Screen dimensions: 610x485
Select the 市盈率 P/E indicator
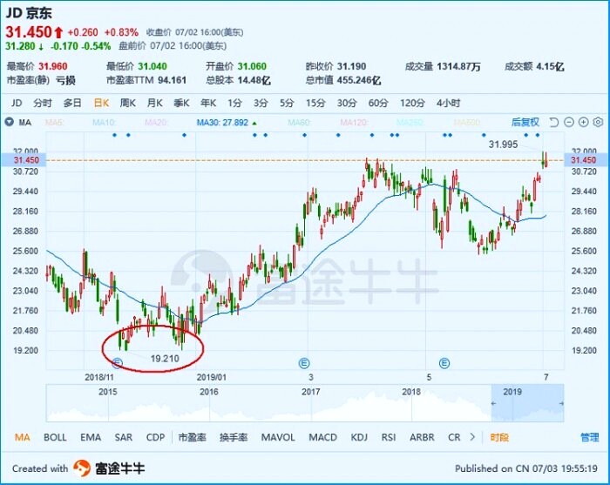(x=192, y=437)
